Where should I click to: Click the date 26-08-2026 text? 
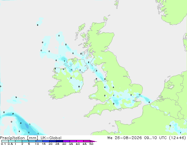click(128, 138)
